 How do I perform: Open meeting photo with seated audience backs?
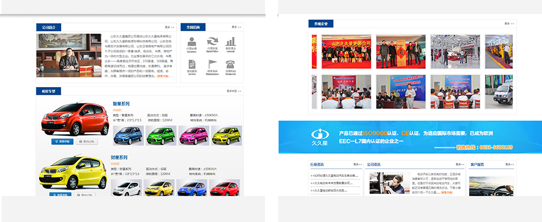coord(346,92)
